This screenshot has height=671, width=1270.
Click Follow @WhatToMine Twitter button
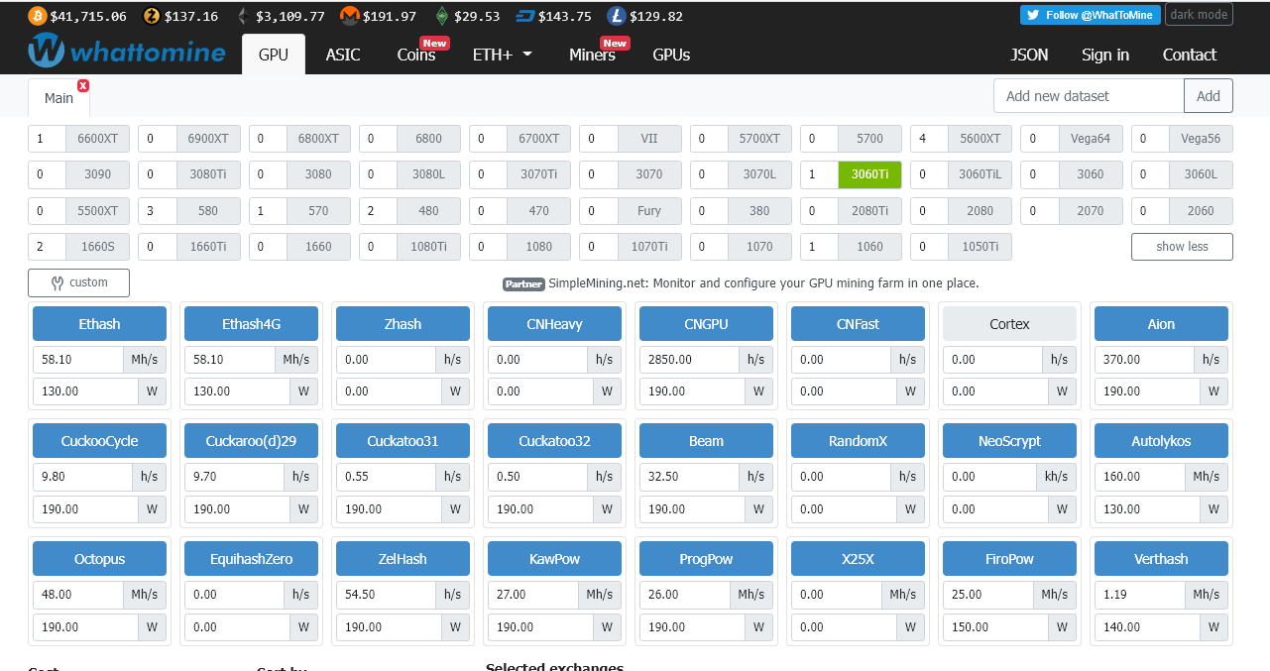pos(1090,15)
